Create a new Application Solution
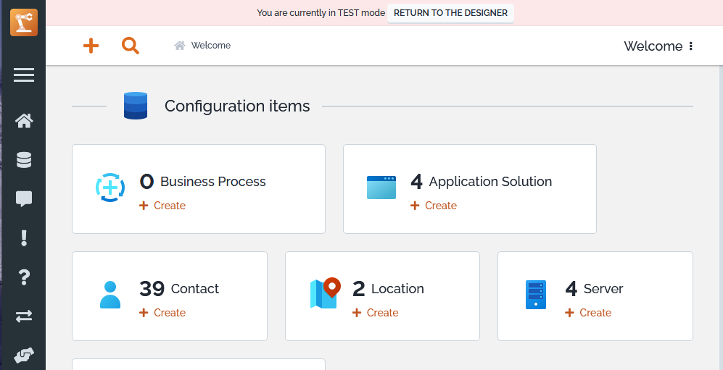723x370 pixels. point(434,206)
